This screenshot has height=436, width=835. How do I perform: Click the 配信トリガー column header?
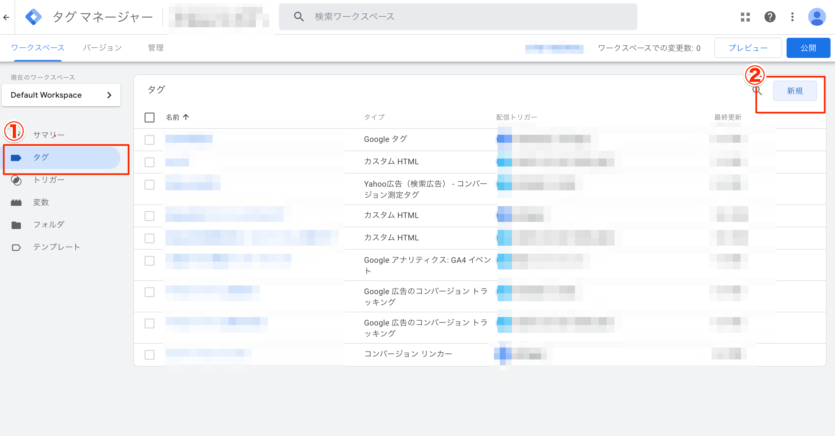click(x=516, y=117)
